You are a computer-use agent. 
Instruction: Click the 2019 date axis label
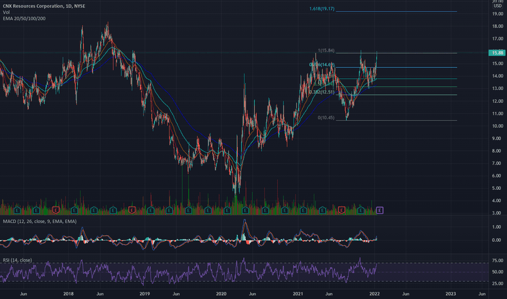pyautogui.click(x=145, y=294)
